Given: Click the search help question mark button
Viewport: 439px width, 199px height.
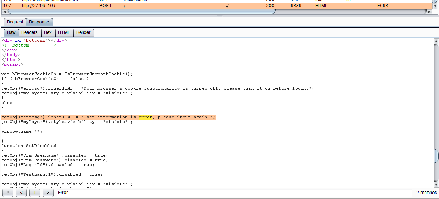Looking at the screenshot, I should pyautogui.click(x=8, y=193).
